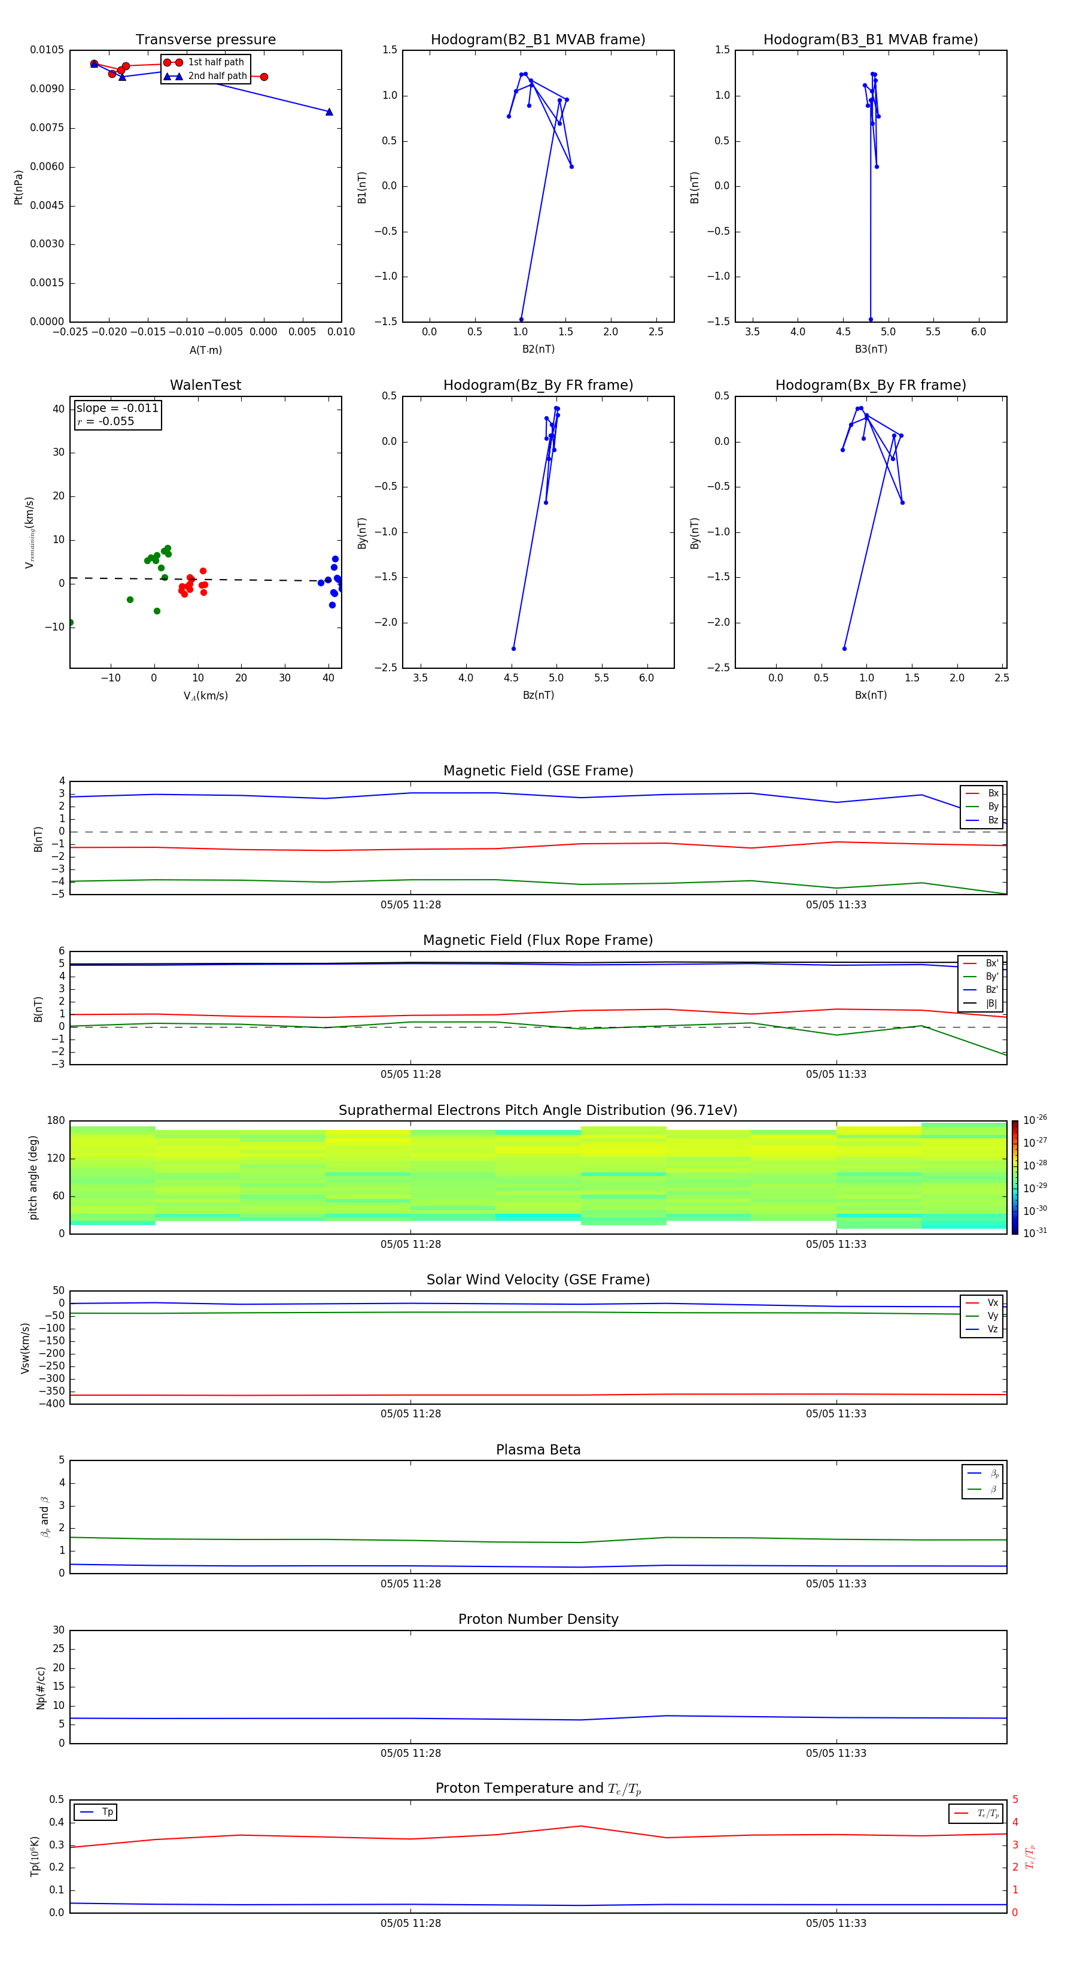
Task: Click the 'slope = -0.011' annotation
Action: tap(117, 408)
